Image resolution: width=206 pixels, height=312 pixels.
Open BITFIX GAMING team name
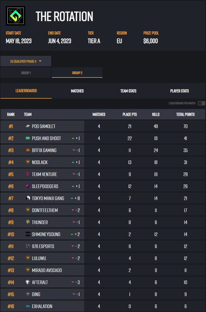[44, 150]
